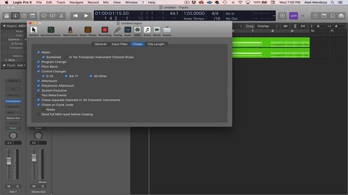Open the Stereo Out output slot
Viewport: 348px width, 195px height.
coord(13,118)
